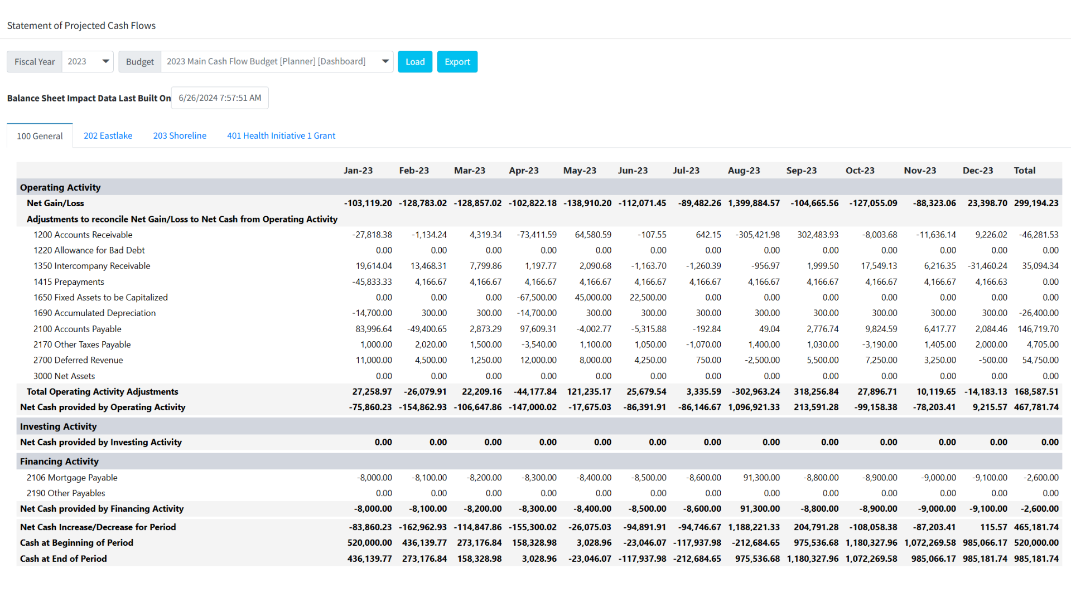The image size is (1071, 602).
Task: Click the Load button
Action: tap(415, 61)
